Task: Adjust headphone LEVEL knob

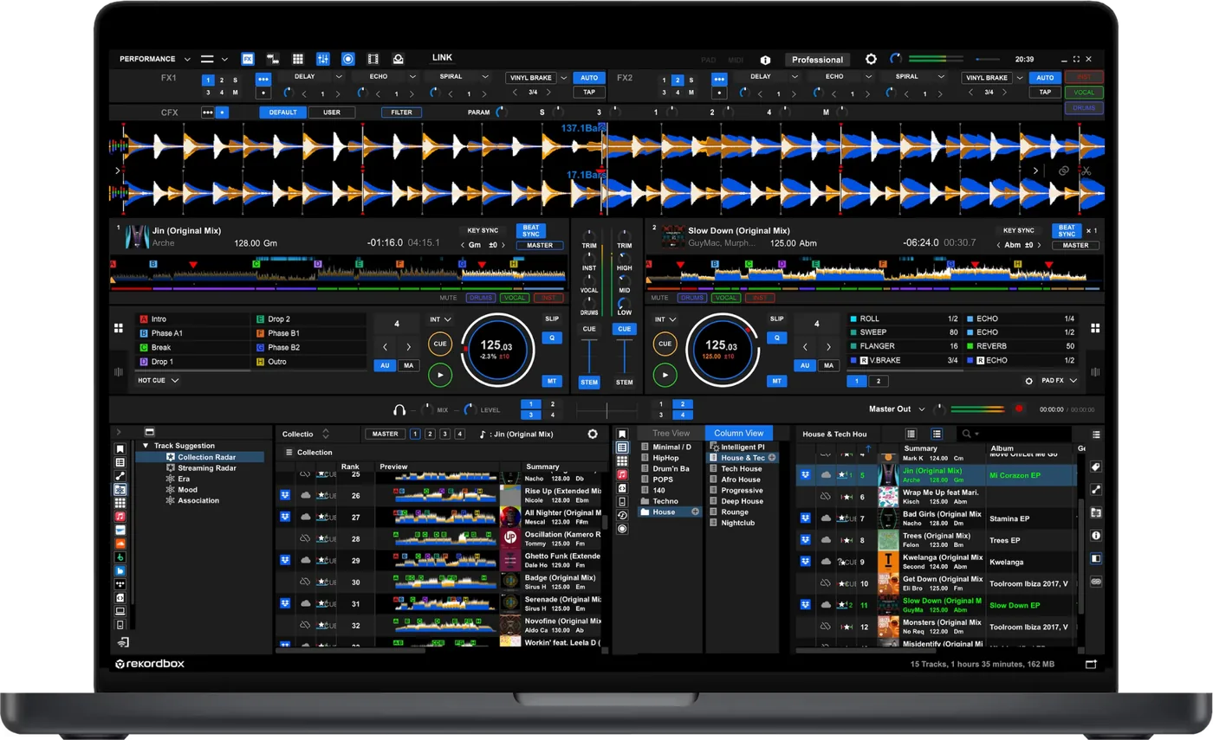Action: pyautogui.click(x=470, y=409)
